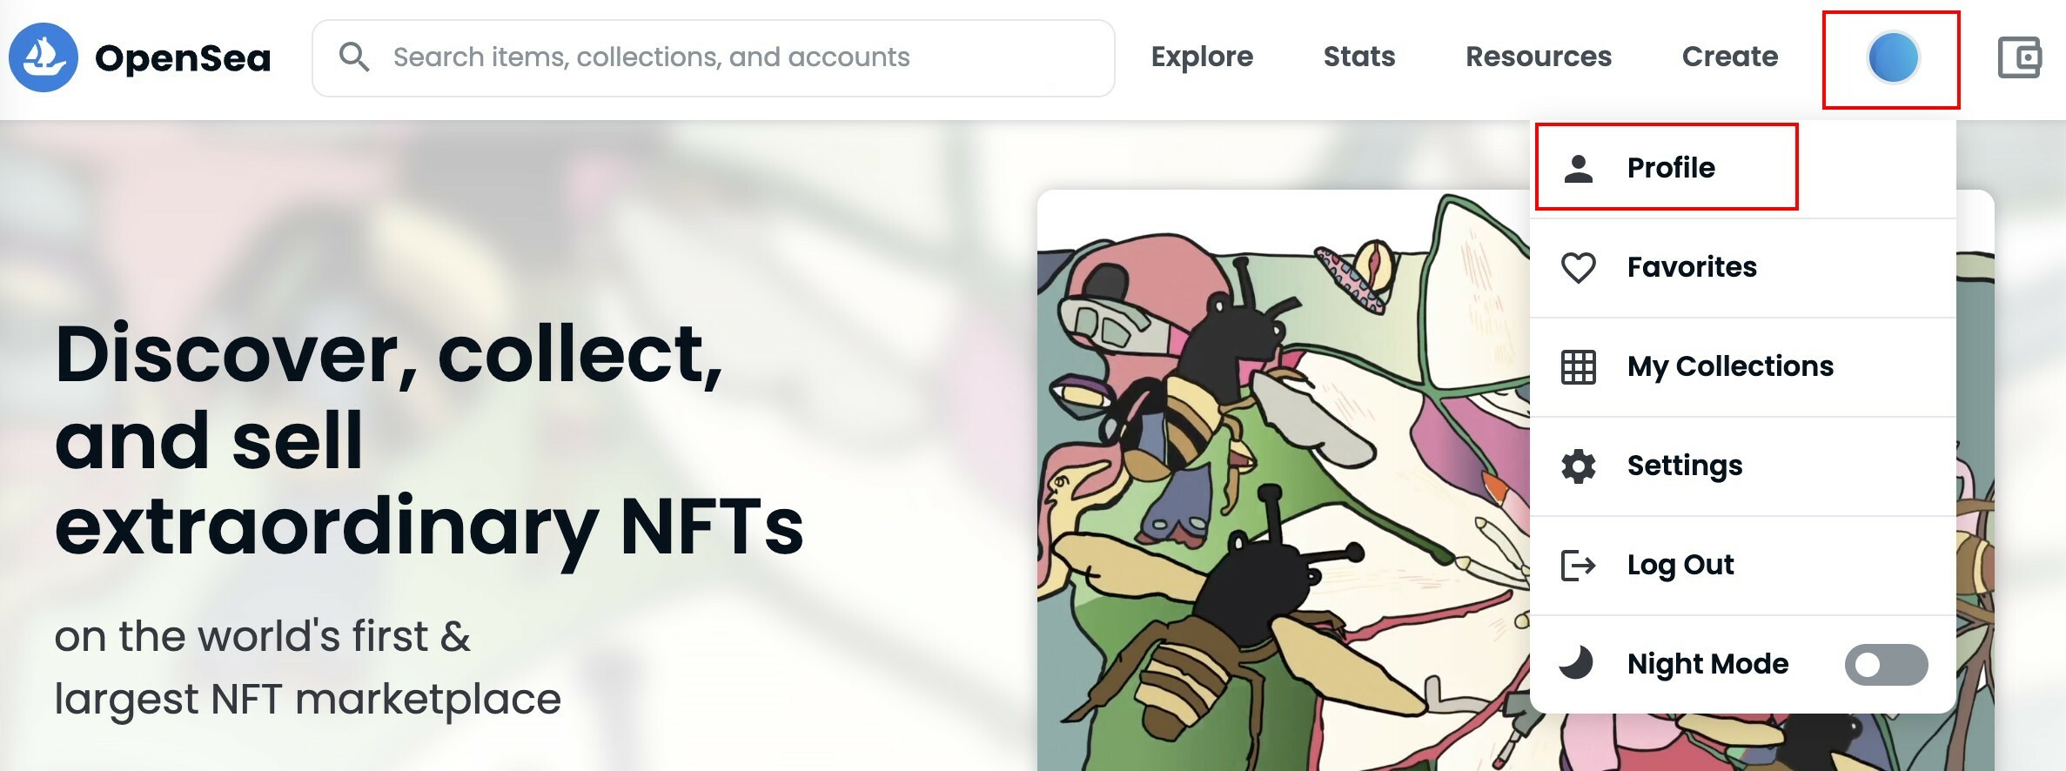Toggle the Night Mode switch
Viewport: 2066px width, 771px height.
(x=1885, y=665)
